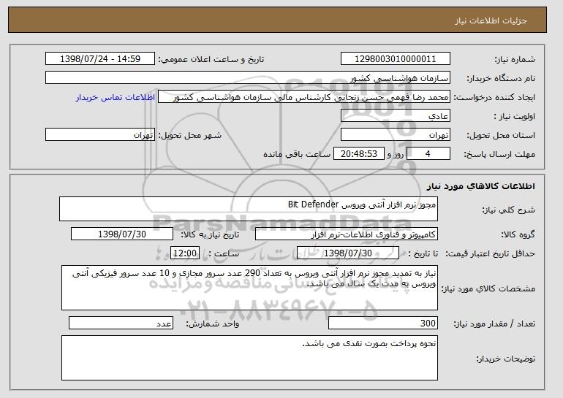The height and width of the screenshot is (398, 563).
Task: Click the label مهلت ارسال پاسخ
Action: (499, 154)
